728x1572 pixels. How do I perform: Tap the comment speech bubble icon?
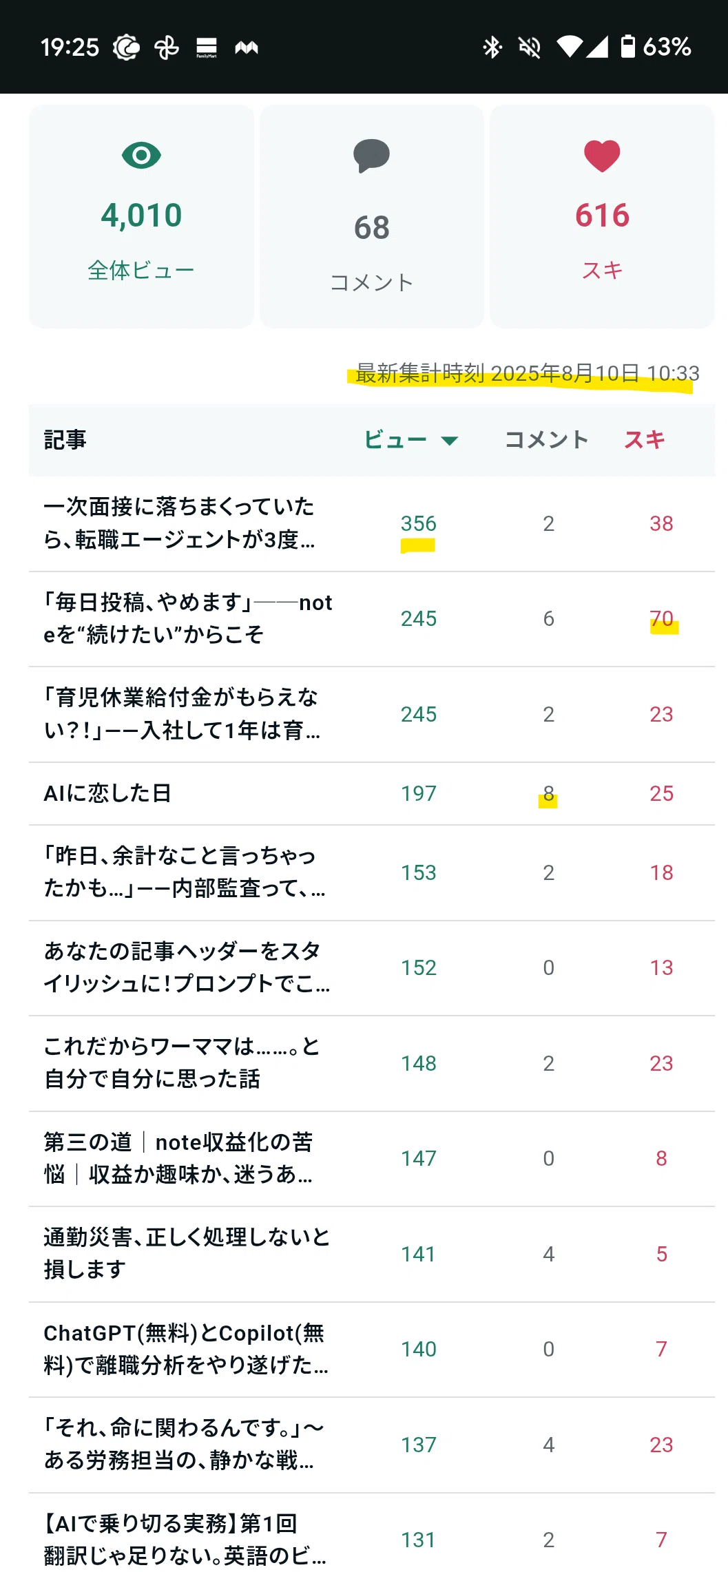(x=371, y=156)
